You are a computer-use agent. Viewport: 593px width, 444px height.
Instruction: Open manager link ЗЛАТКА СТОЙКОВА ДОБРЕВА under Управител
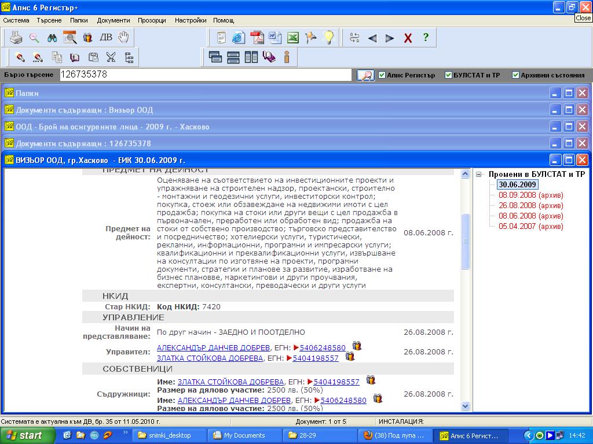click(x=210, y=358)
